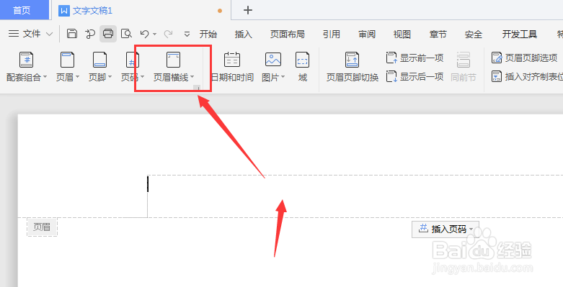Screen dimensions: 563x287
Task: Click the Redo icon
Action: 168,34
